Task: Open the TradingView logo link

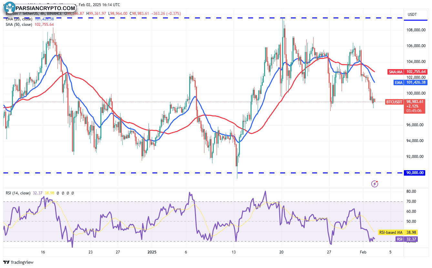Action: 19,262
